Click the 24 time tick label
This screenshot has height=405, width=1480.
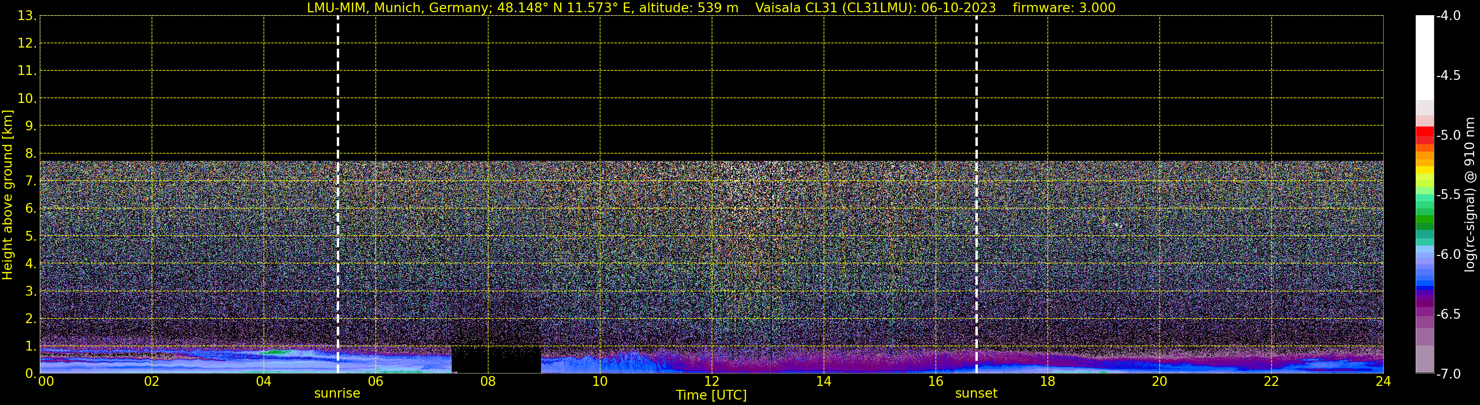tap(1383, 381)
